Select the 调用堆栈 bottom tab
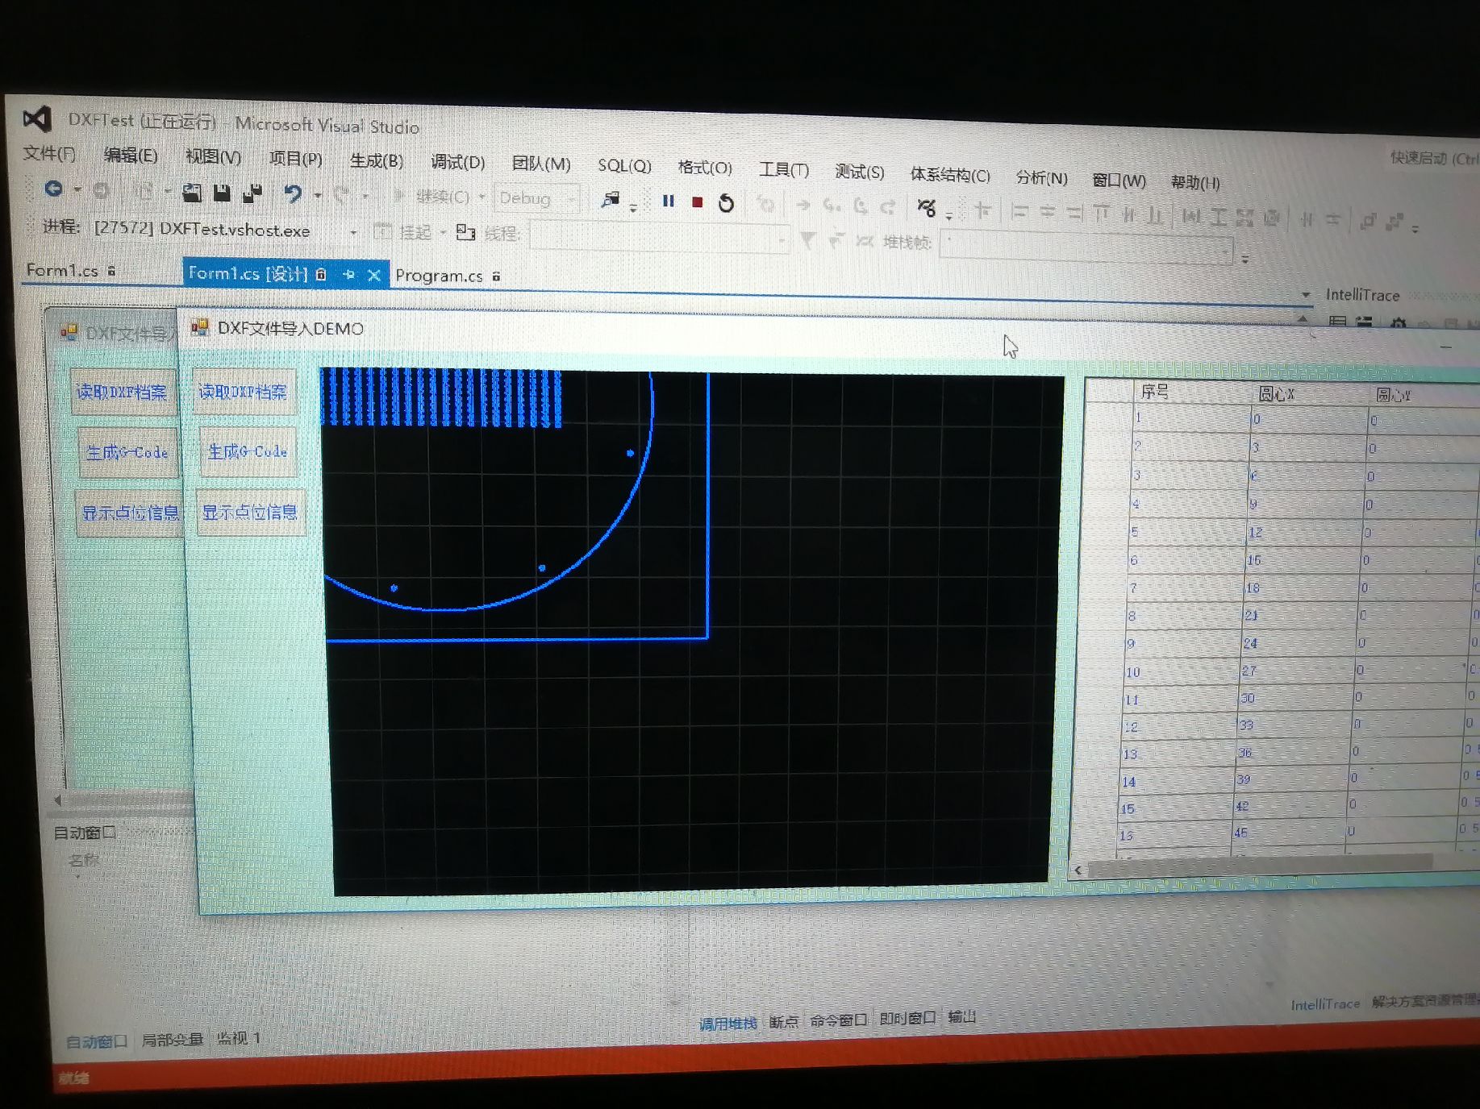The image size is (1480, 1109). point(727,1024)
